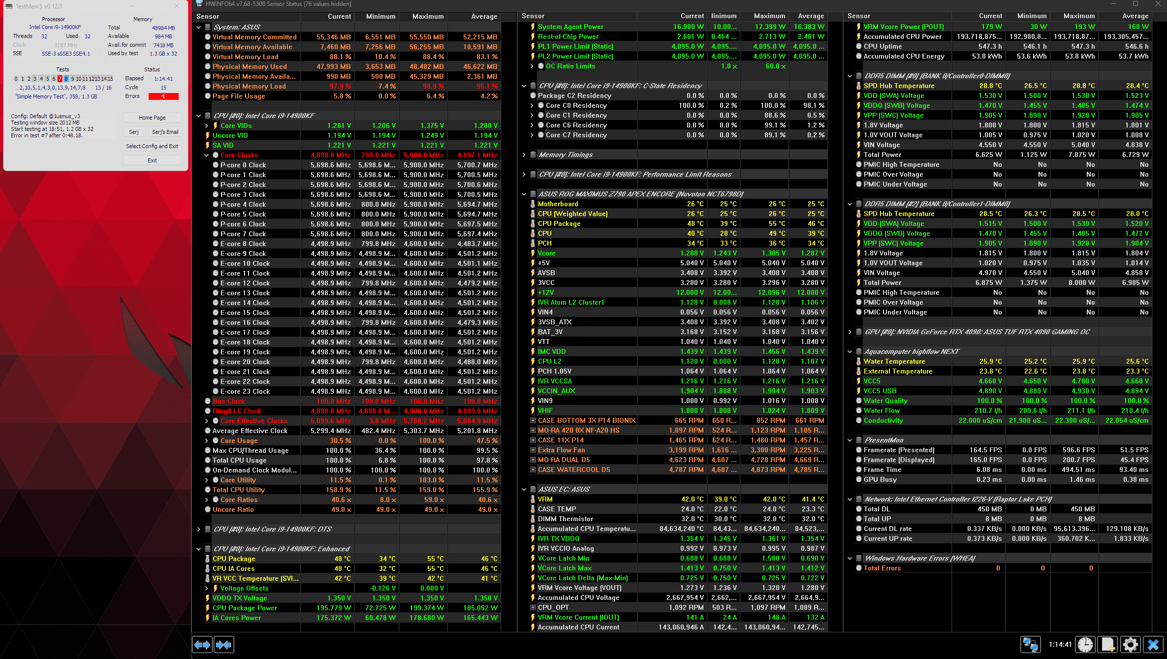Expand the Core VIDs row
1167x659 pixels.
(207, 126)
